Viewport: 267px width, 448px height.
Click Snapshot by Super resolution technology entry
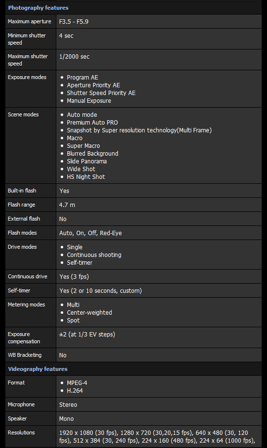click(x=139, y=130)
